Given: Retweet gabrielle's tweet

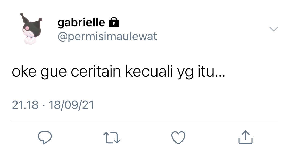Looking at the screenshot, I should (111, 138).
